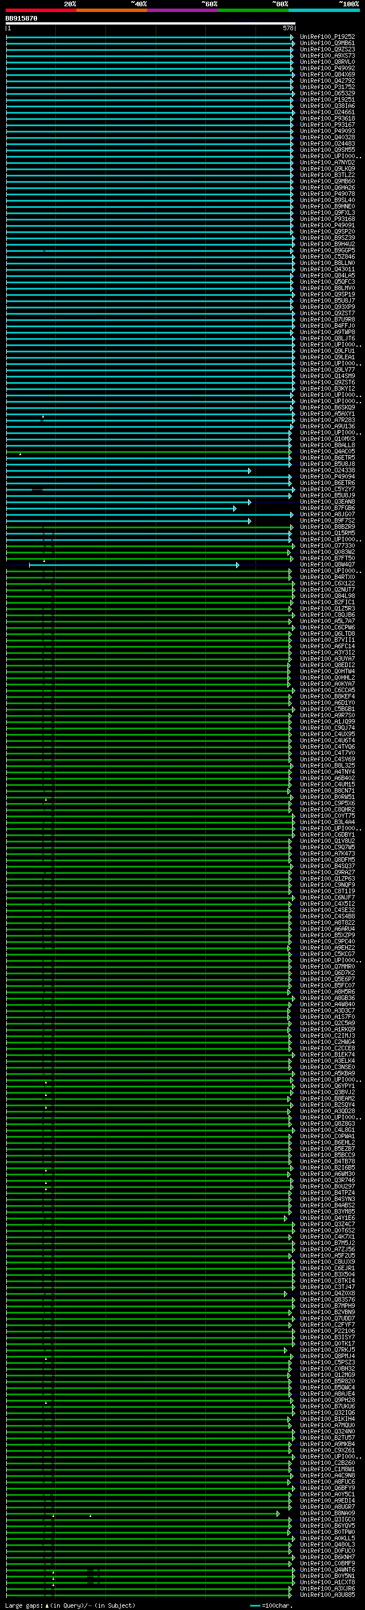Image resolution: width=365 pixels, height=1610 pixels.
Task: Select hit label UniRef100_Q4WNT6
Action: click(x=327, y=1569)
